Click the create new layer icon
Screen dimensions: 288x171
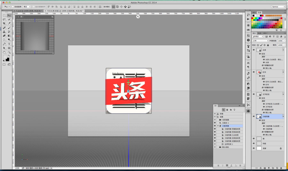277,168
